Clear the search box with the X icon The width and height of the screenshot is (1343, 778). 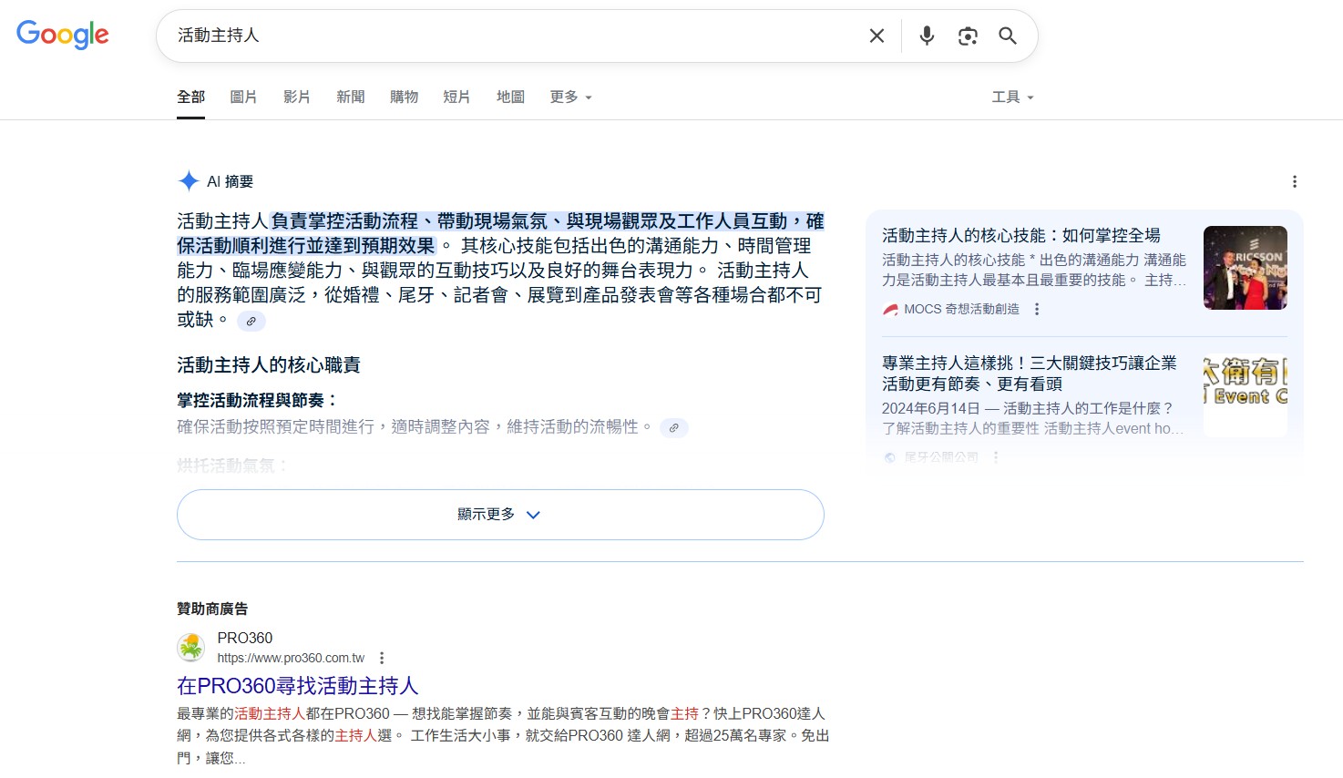tap(876, 36)
